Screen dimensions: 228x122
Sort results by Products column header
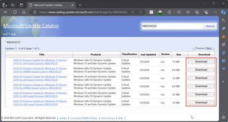coord(96,55)
